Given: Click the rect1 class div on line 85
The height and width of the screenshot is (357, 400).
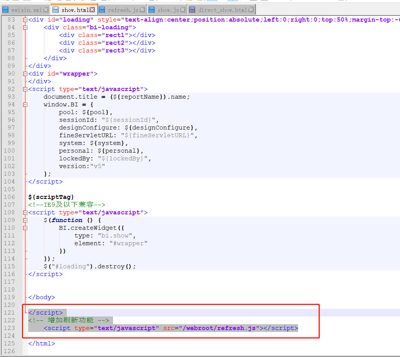Looking at the screenshot, I should pyautogui.click(x=107, y=35).
